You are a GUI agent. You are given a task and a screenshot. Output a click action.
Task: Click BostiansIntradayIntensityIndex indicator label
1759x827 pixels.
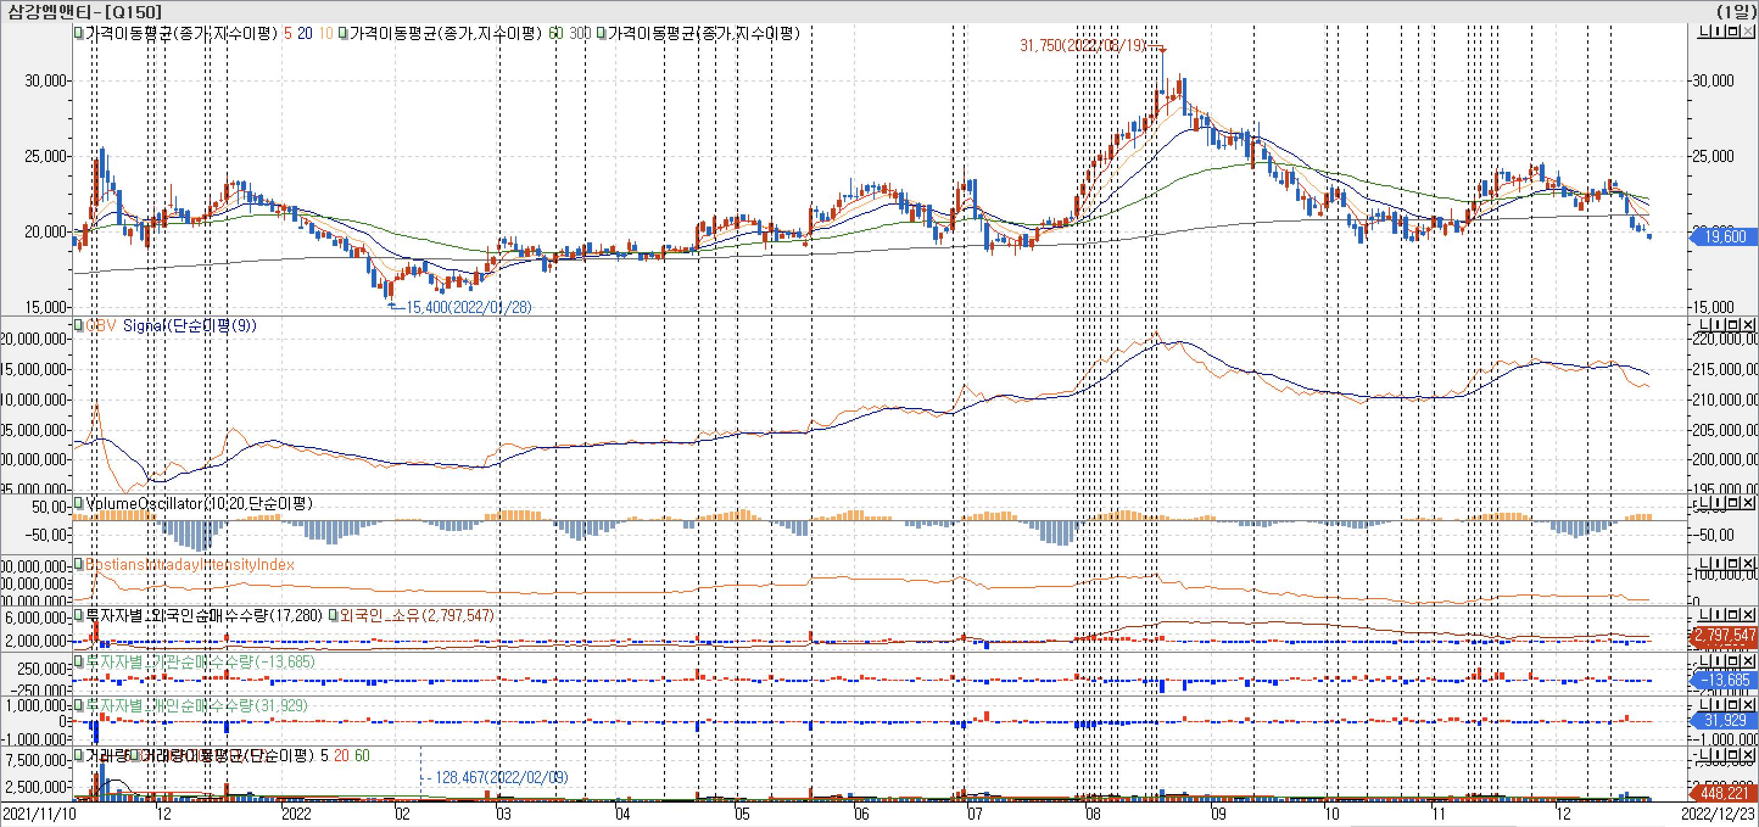pyautogui.click(x=189, y=565)
